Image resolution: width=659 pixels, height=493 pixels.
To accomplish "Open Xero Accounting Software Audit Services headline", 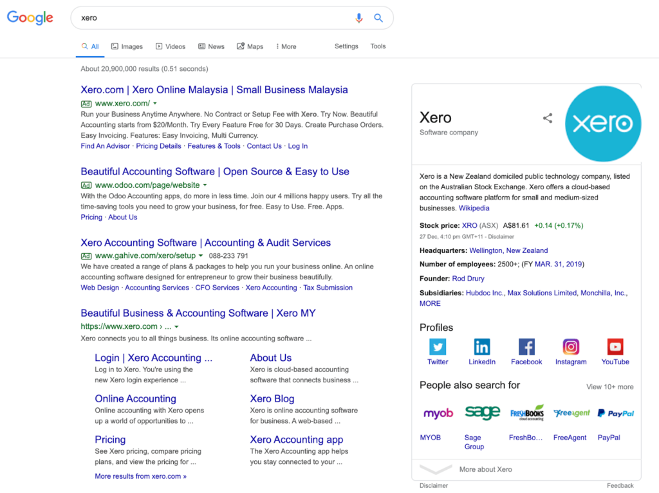I will pyautogui.click(x=205, y=243).
